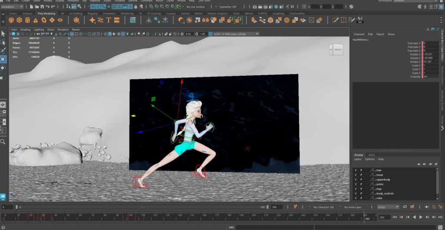
Task: Toggle the loop playback icon
Action: pos(405,207)
